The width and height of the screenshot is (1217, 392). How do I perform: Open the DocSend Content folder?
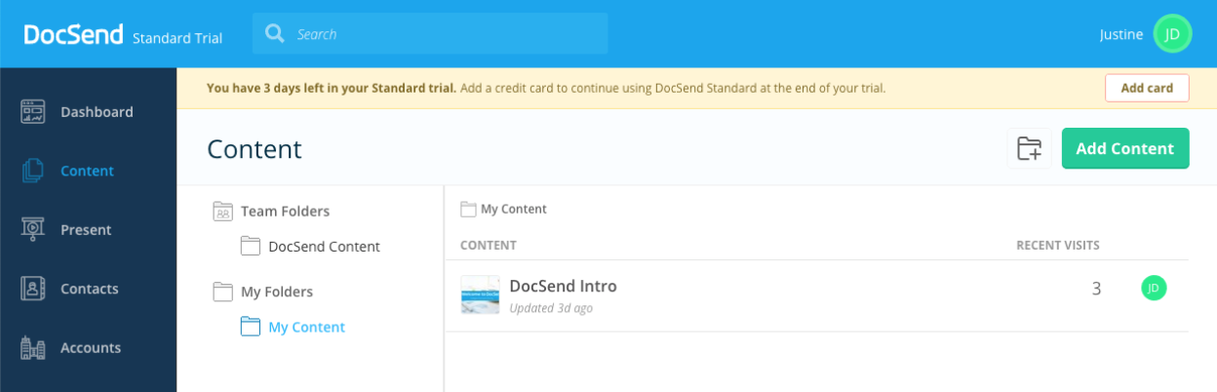pyautogui.click(x=310, y=246)
